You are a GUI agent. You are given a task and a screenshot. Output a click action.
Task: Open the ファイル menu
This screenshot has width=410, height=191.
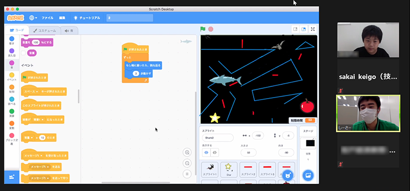pos(47,18)
